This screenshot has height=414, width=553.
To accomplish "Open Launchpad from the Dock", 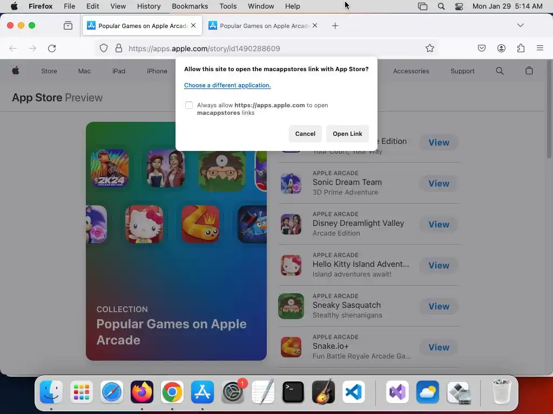I will click(82, 392).
